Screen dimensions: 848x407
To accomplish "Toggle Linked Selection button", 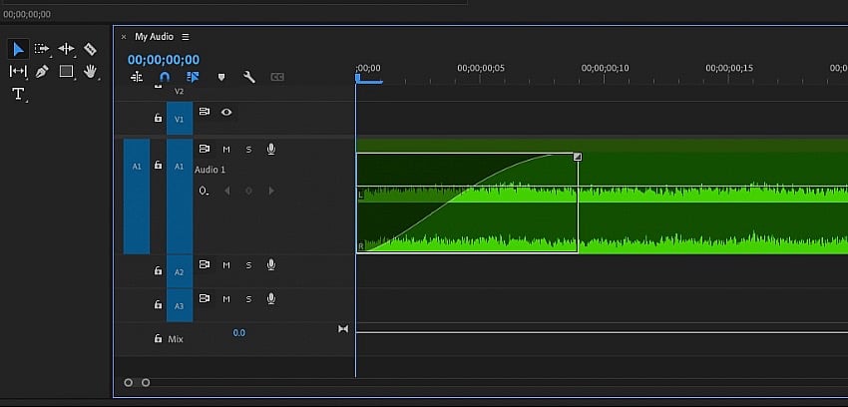I will pos(193,77).
